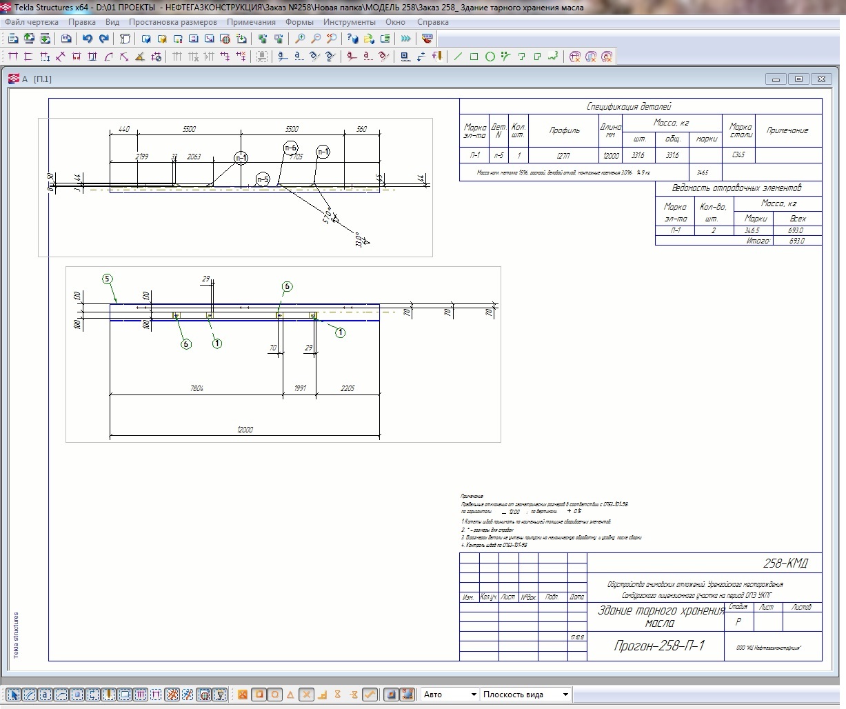Image resolution: width=846 pixels, height=709 pixels.
Task: Toggle the orange circle snap switch
Action: pos(274,695)
